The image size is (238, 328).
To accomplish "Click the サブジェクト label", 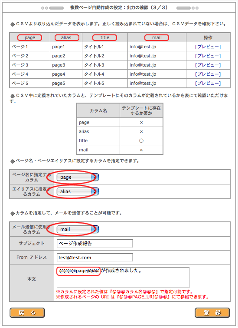I will coord(32,244).
